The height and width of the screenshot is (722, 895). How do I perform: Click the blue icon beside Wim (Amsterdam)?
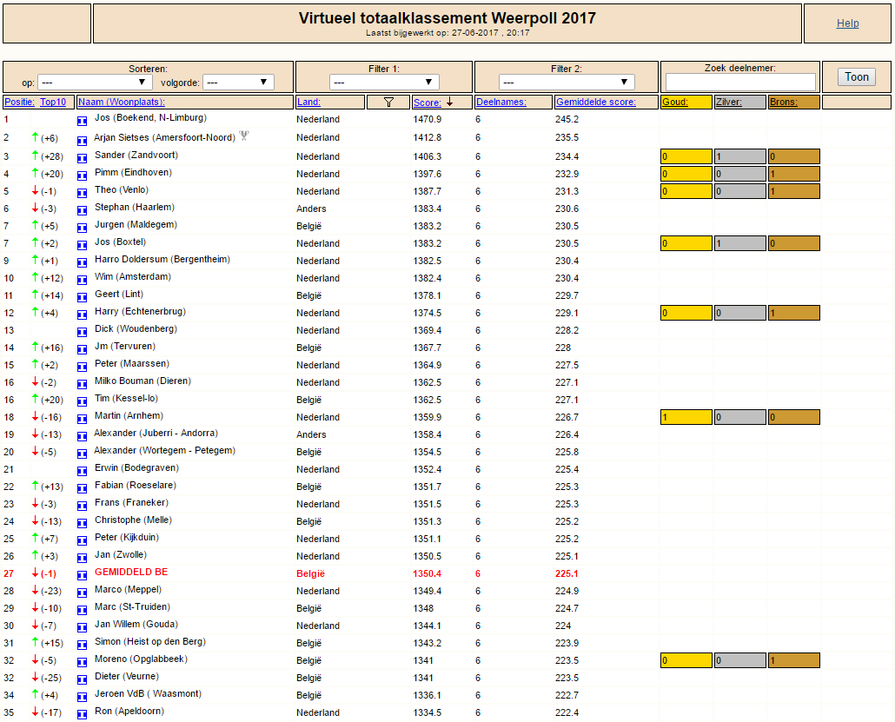pos(83,279)
